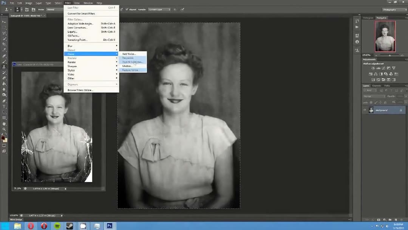
Task: Select the Pen tool
Action: (5, 101)
